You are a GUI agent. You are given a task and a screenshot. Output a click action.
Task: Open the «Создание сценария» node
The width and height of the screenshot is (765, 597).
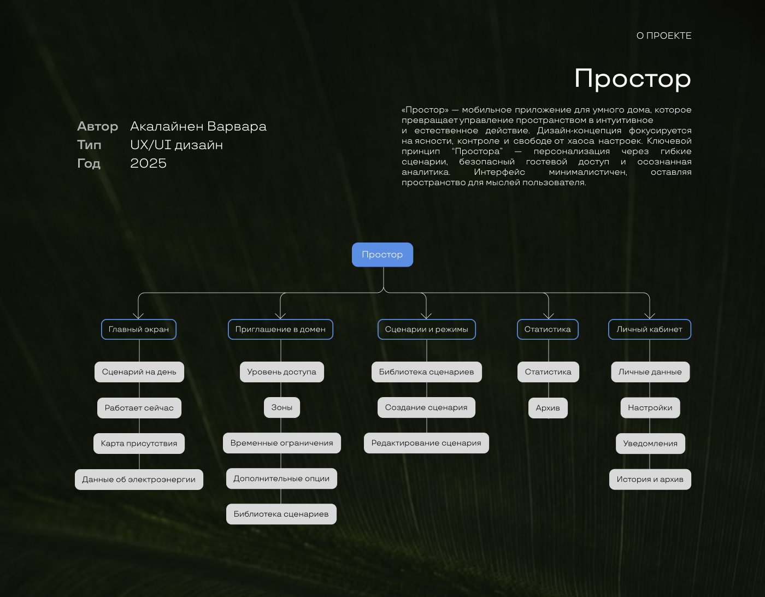(x=427, y=407)
